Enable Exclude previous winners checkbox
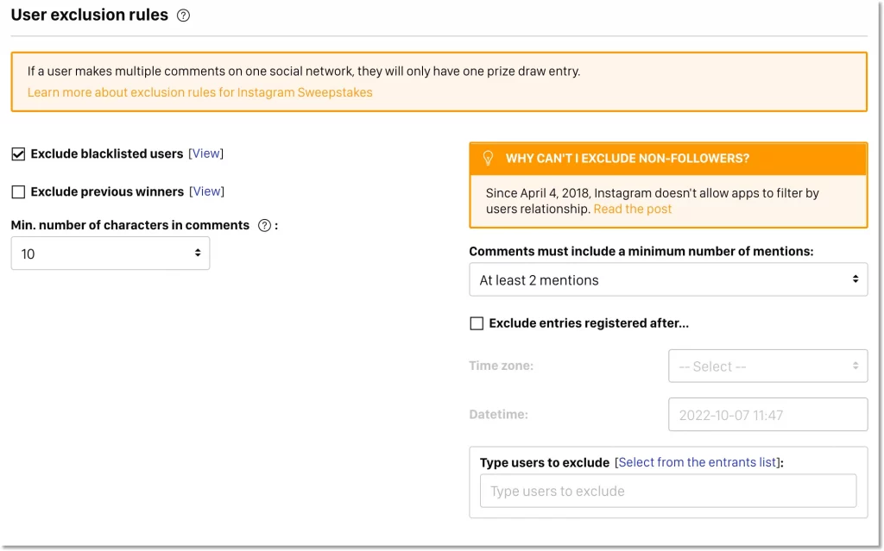The width and height of the screenshot is (884, 551). [18, 192]
